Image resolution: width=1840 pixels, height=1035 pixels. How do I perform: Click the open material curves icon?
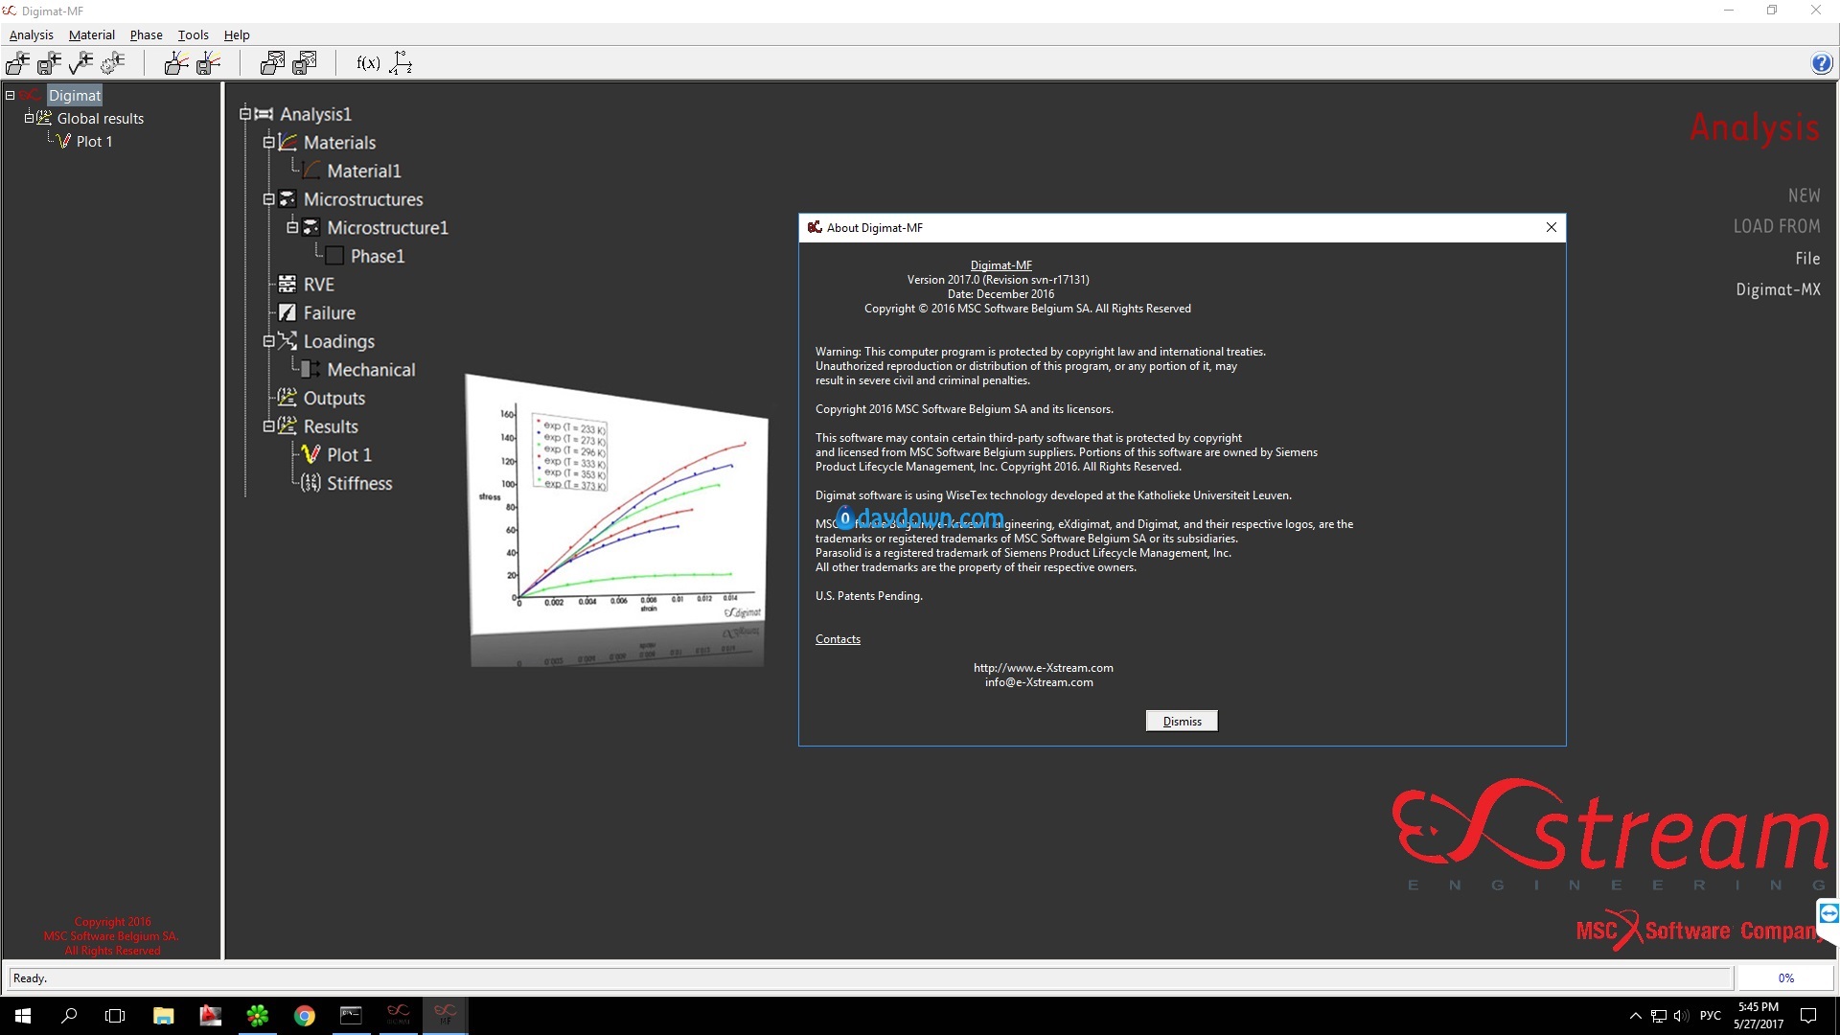[176, 63]
